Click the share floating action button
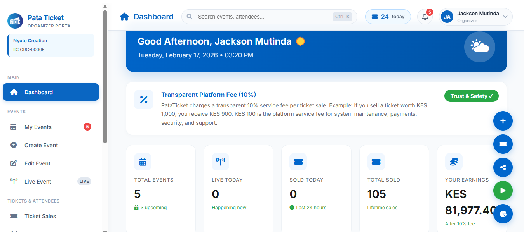The height and width of the screenshot is (232, 524). pos(503,167)
